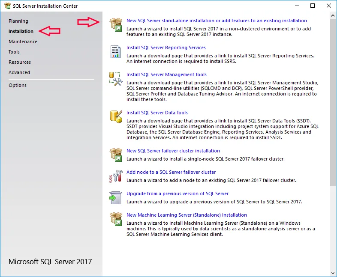Image resolution: width=337 pixels, height=277 pixels.
Task: Click the window title text
Action: click(45, 6)
